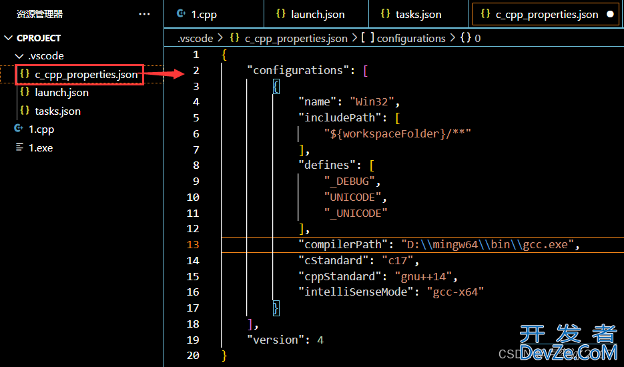
Task: Click the version value 4
Action: [320, 340]
